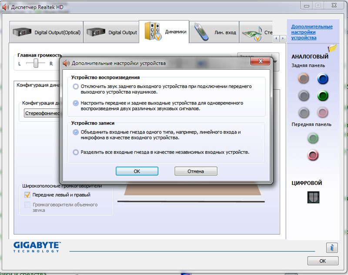Screen dimensions: 348x275
Task: Select separate all input jacks option
Action: click(x=76, y=152)
